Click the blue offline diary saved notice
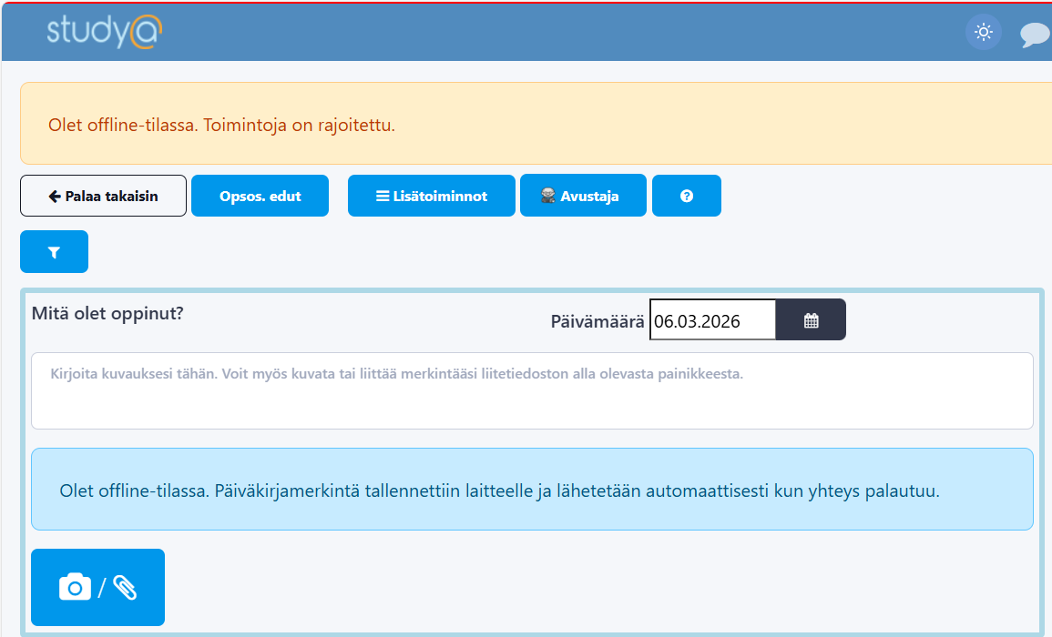 click(532, 490)
